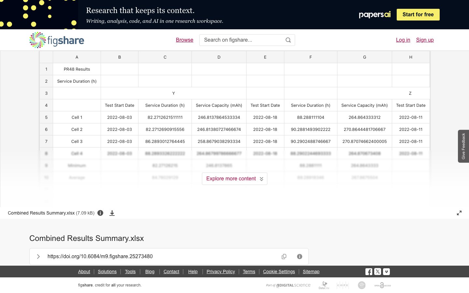Click the COPE logo in footer

coord(343,285)
